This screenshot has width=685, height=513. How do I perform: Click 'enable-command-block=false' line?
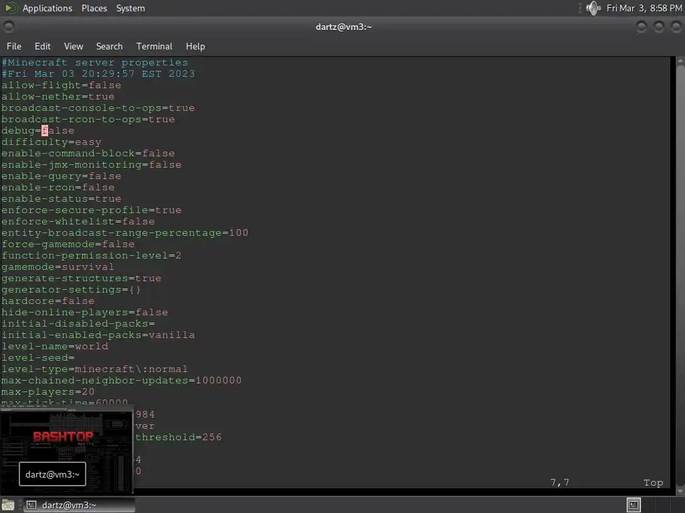[x=88, y=153]
